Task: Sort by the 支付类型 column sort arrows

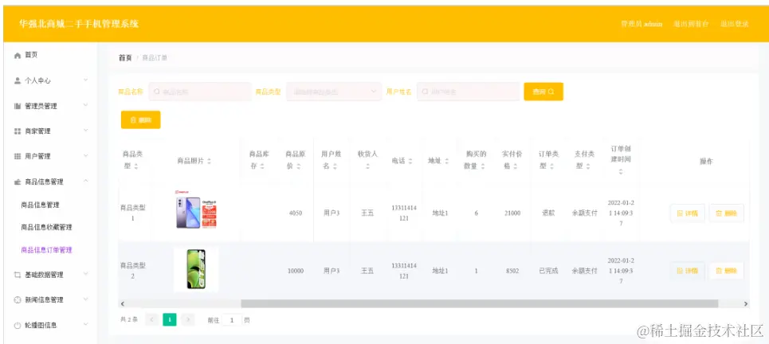Action: [x=587, y=166]
